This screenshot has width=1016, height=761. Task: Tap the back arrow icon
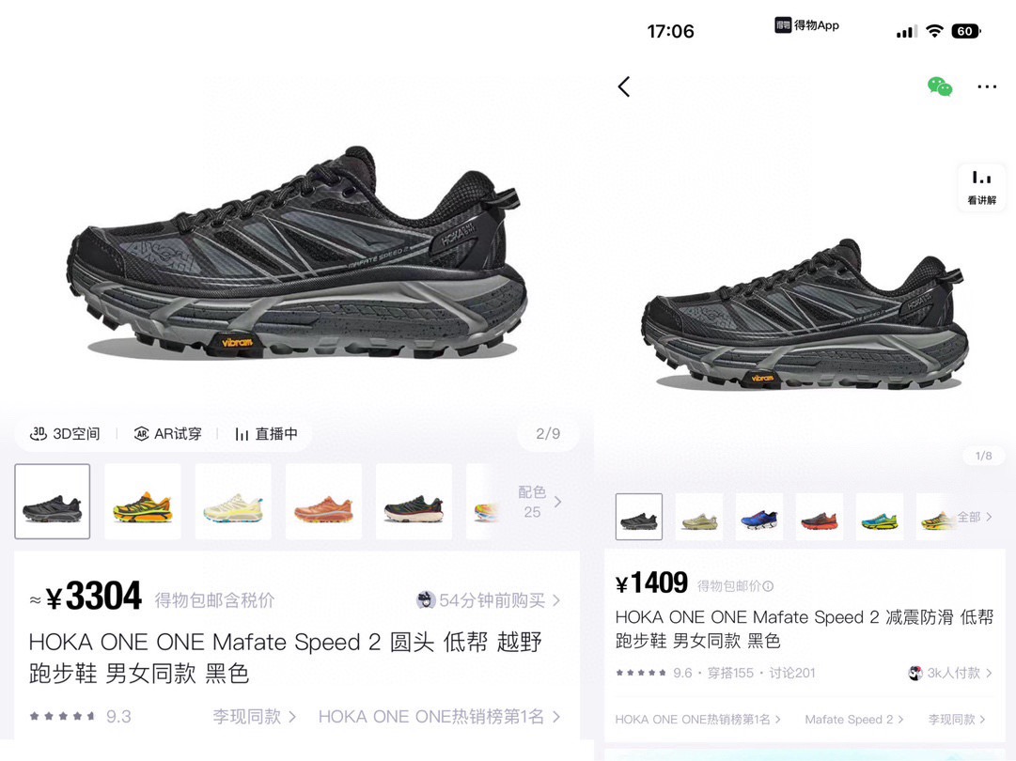[x=624, y=86]
